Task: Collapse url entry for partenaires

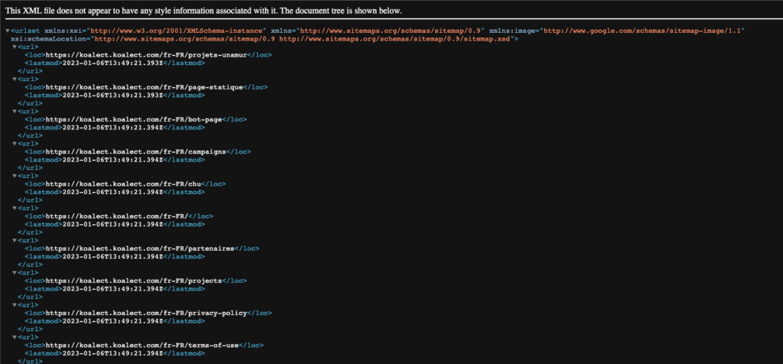Action: 14,239
